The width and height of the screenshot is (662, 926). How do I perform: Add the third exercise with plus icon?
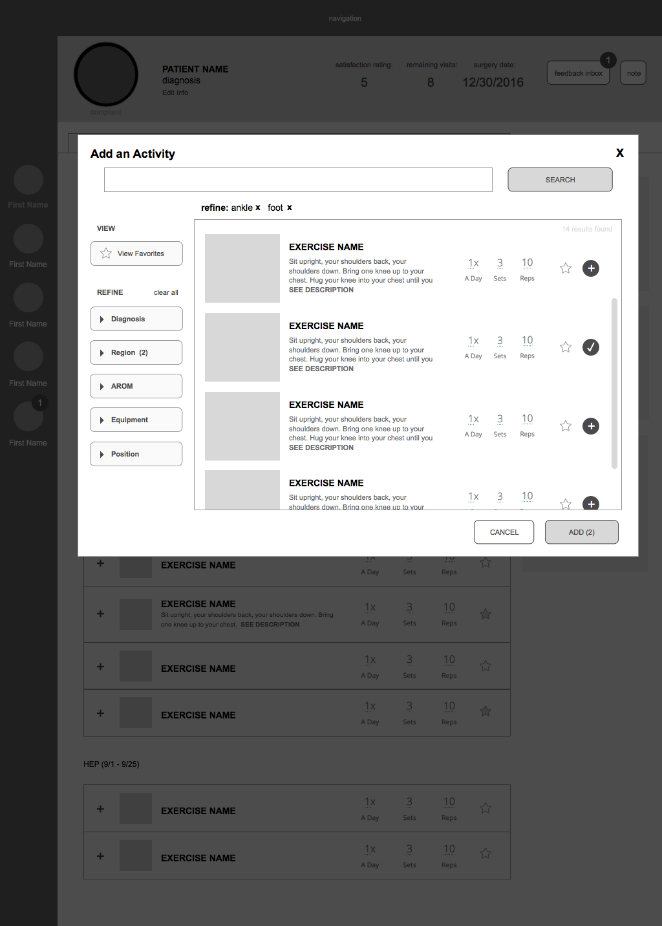591,426
